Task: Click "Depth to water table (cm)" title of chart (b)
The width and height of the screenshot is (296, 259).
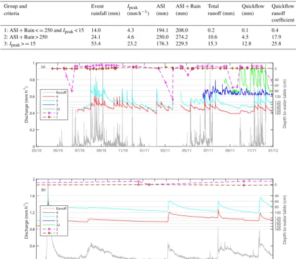Action: pyautogui.click(x=285, y=220)
